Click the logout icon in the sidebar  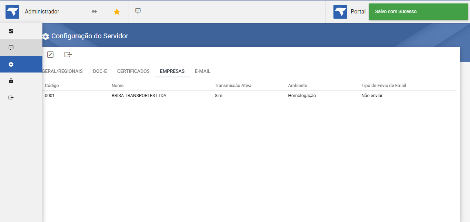click(x=11, y=97)
